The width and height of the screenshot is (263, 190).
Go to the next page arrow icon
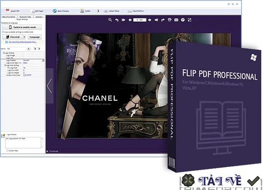(150, 20)
